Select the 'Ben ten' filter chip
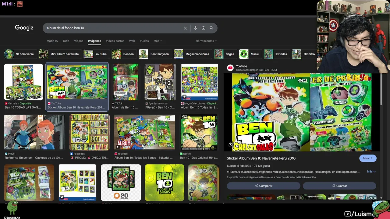 click(x=124, y=54)
